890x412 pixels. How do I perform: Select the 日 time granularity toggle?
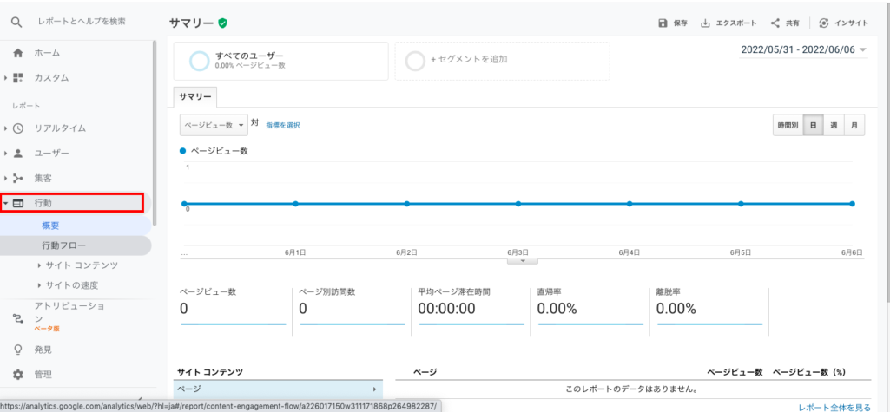[813, 126]
